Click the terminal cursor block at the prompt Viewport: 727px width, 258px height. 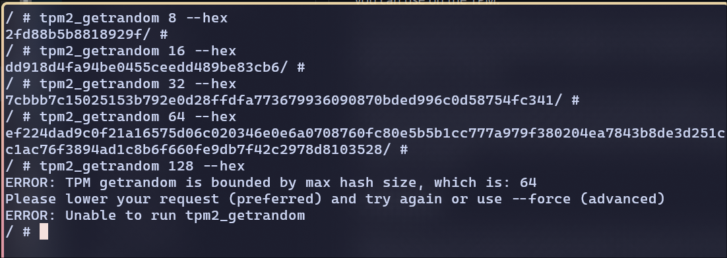[x=44, y=232]
